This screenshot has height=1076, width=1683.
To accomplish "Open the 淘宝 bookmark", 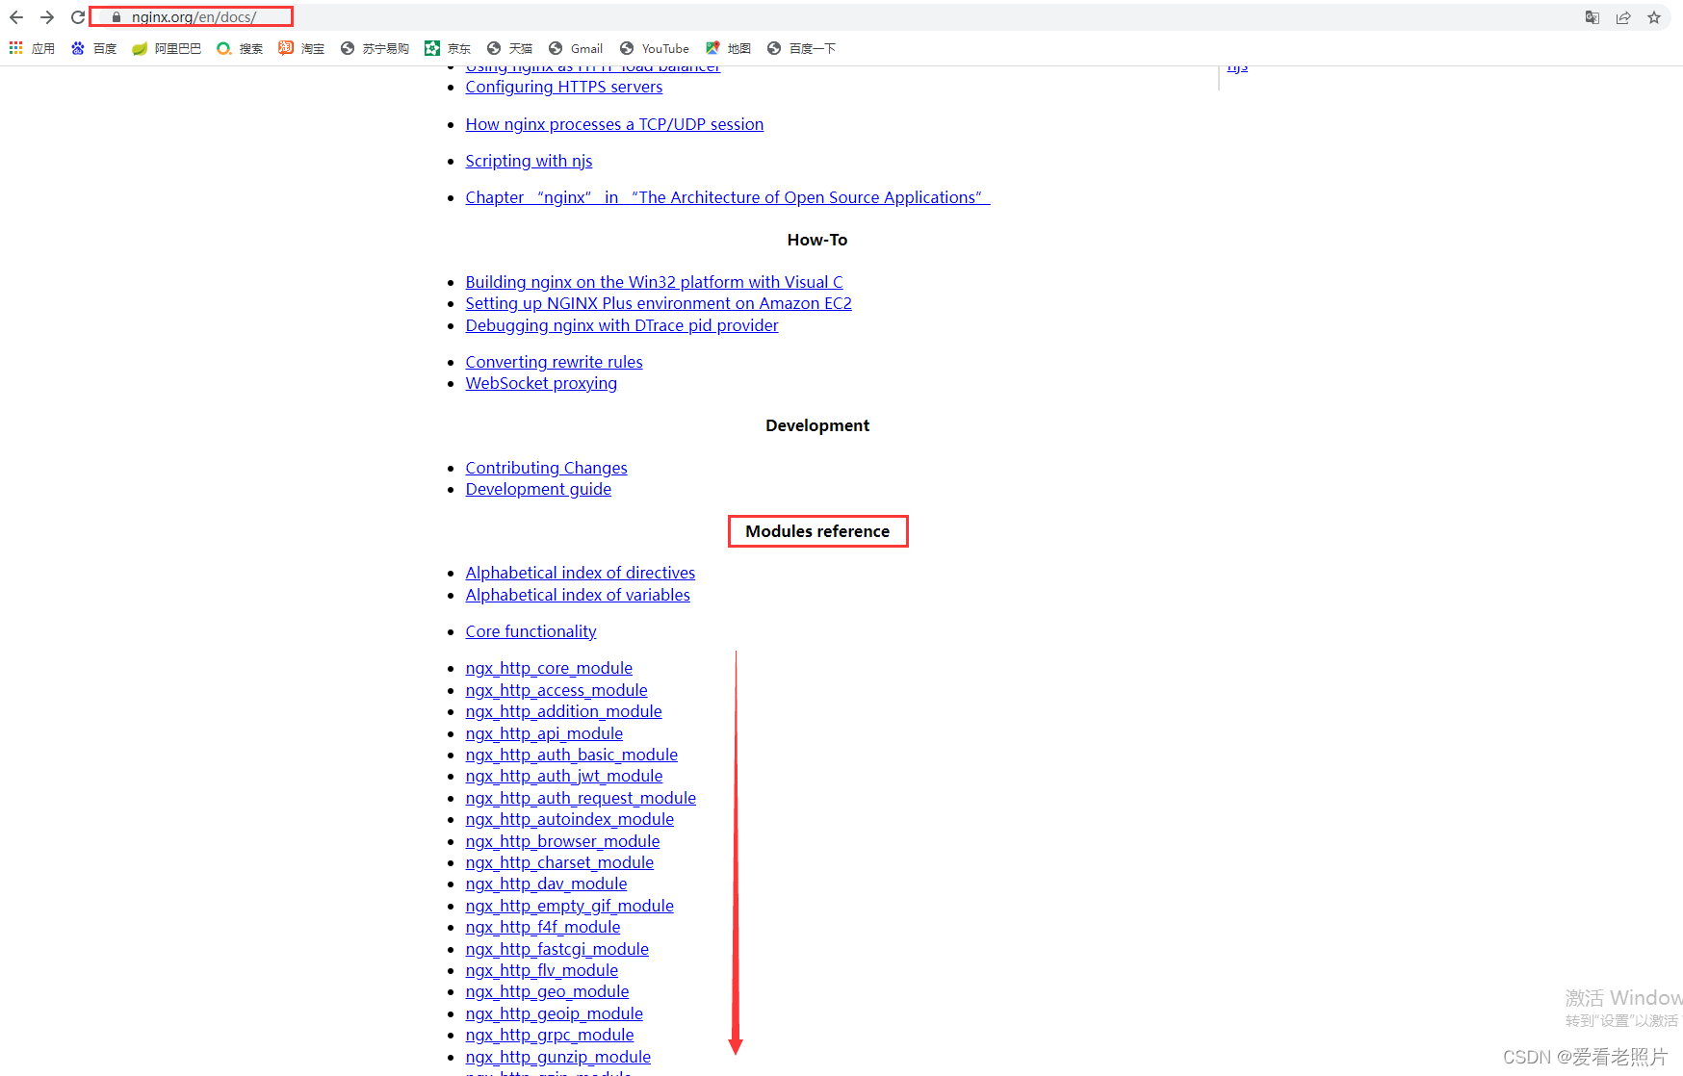I will click(x=301, y=48).
